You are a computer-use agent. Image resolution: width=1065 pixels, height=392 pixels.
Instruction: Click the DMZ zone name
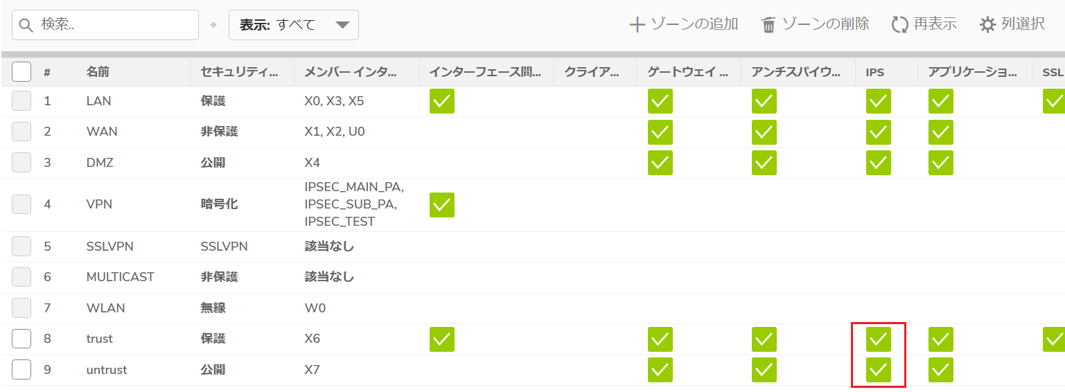coord(100,163)
